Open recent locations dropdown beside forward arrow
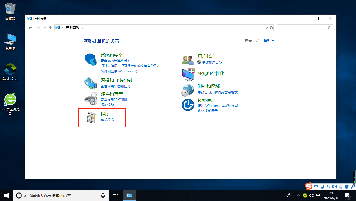Image resolution: width=356 pixels, height=201 pixels. click(x=45, y=27)
